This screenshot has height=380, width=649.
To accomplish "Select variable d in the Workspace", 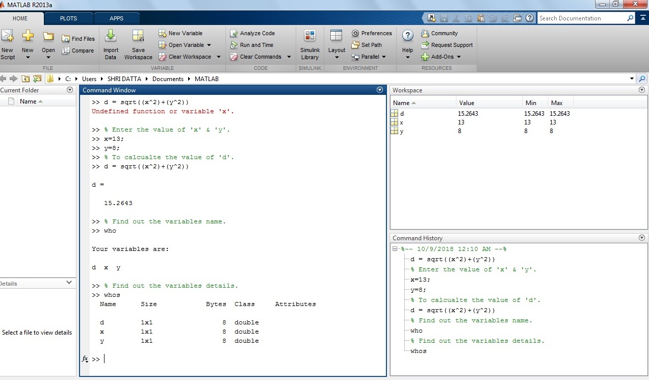I will [x=402, y=114].
